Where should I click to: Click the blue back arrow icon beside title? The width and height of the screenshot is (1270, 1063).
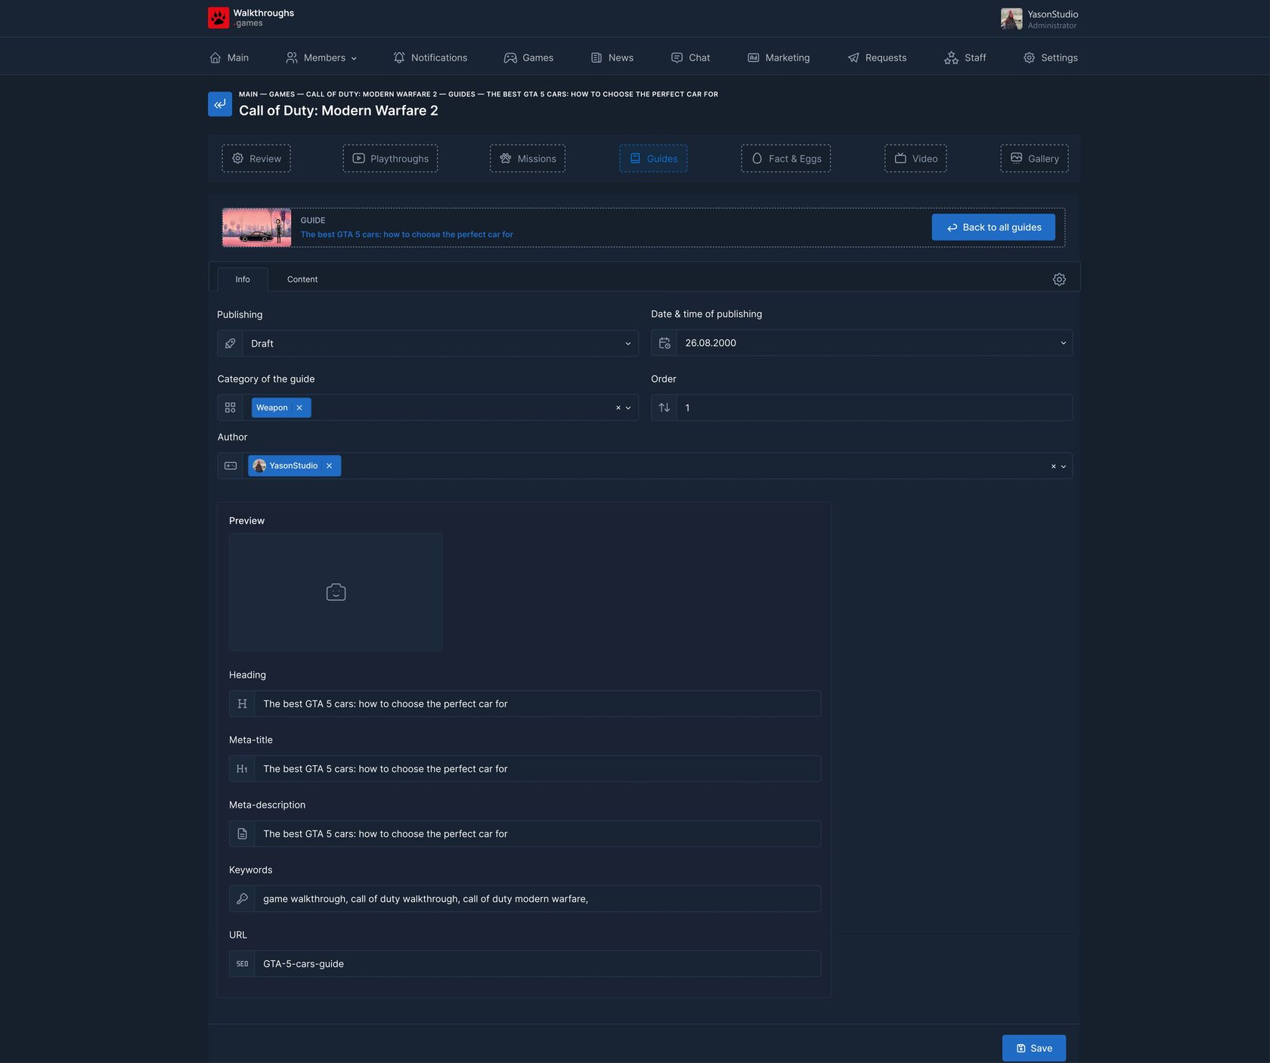point(220,104)
